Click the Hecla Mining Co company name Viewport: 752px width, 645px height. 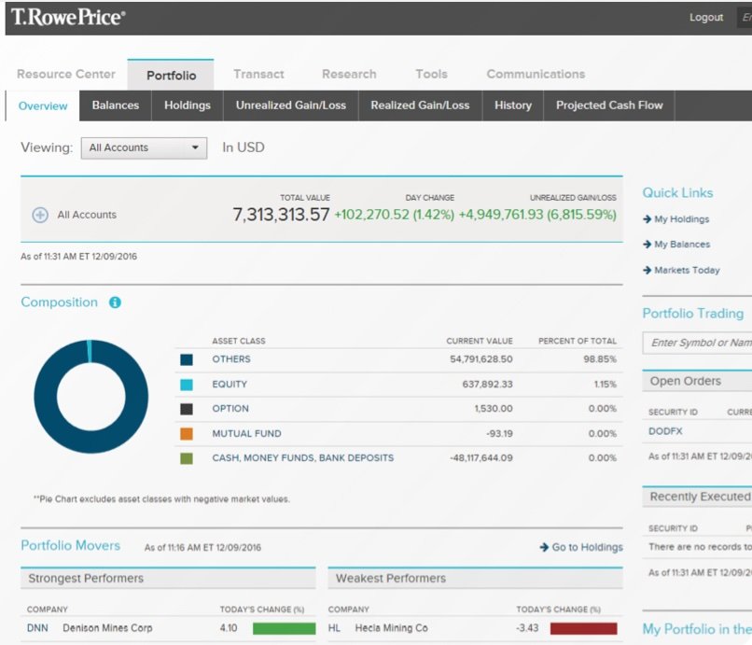(391, 628)
